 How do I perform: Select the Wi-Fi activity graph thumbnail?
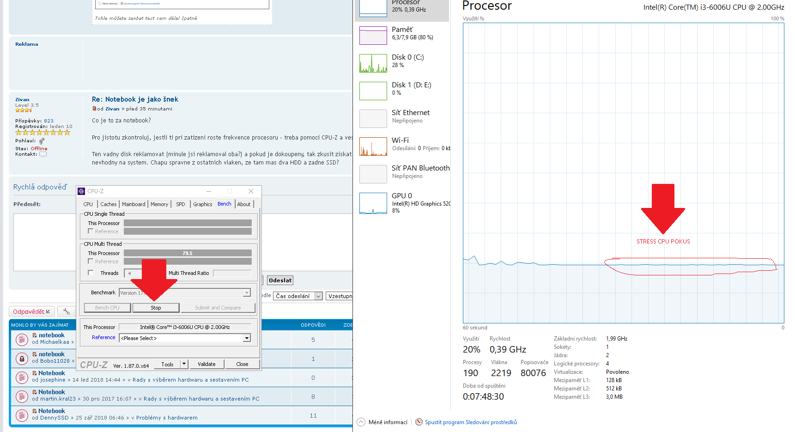373,146
